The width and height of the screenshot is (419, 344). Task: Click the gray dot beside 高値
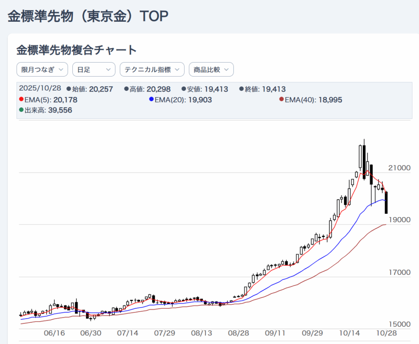pyautogui.click(x=126, y=89)
